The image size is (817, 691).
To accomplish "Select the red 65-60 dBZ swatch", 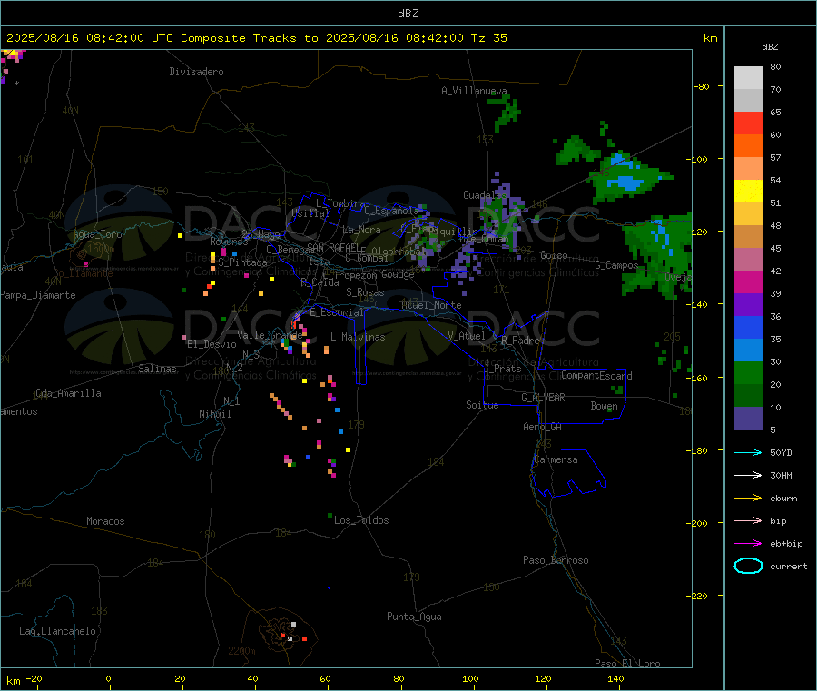I will click(x=748, y=123).
